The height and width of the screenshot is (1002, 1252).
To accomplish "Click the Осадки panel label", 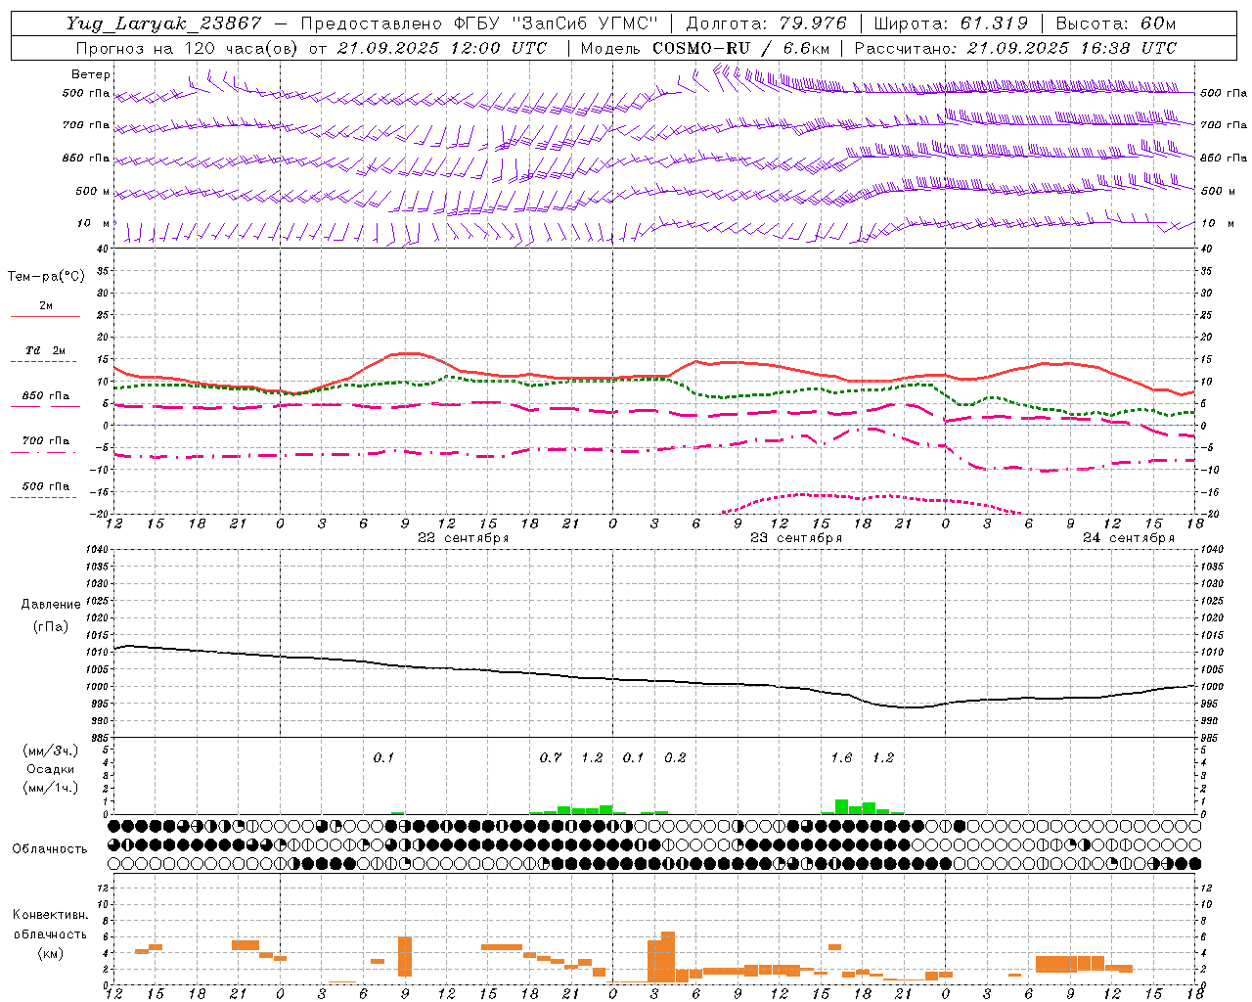I will point(51,769).
